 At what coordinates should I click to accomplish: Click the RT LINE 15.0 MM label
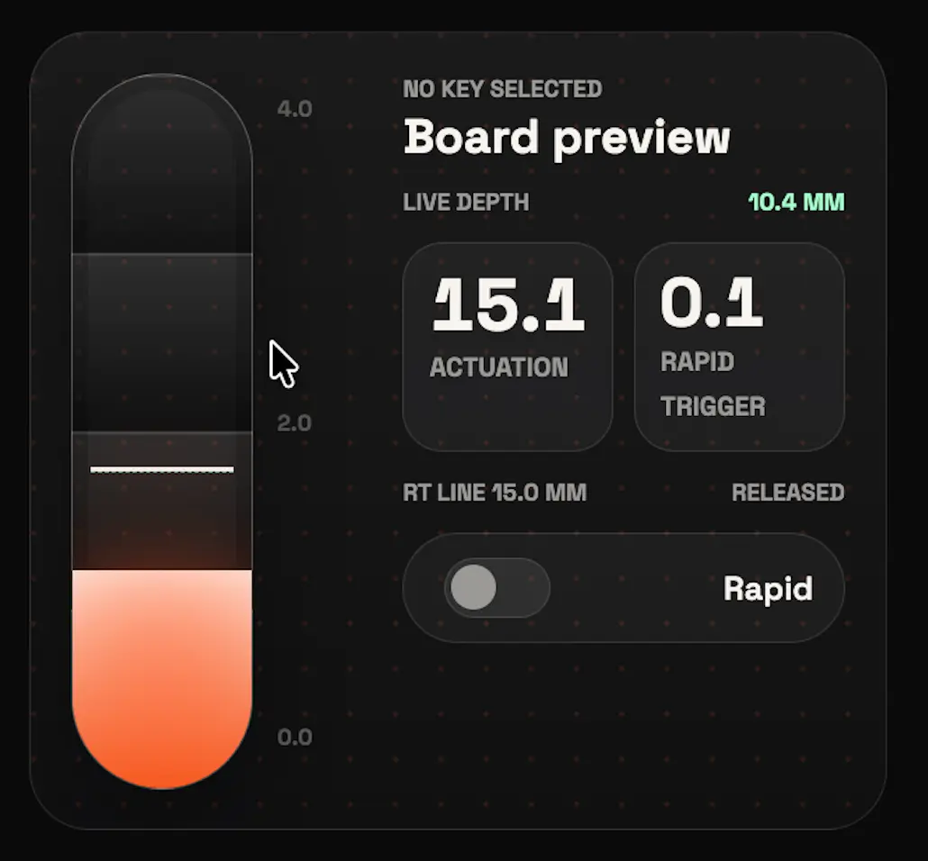[x=495, y=493]
